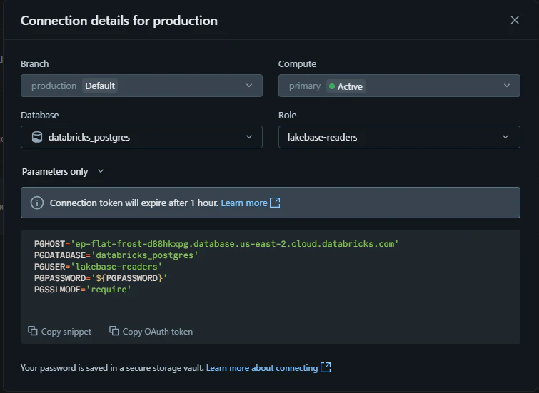The width and height of the screenshot is (539, 393).
Task: Click the PGDATABASE line in the snippet
Action: (x=116, y=255)
